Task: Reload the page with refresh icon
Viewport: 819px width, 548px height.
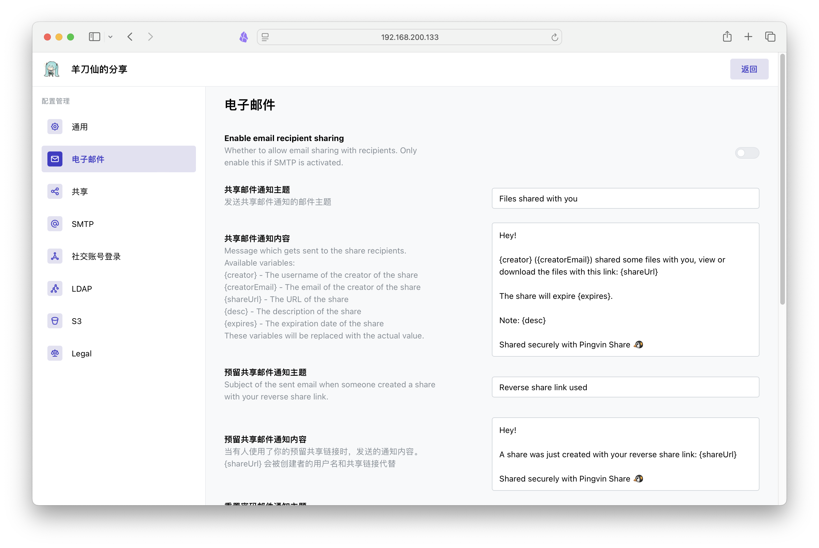Action: click(x=555, y=37)
